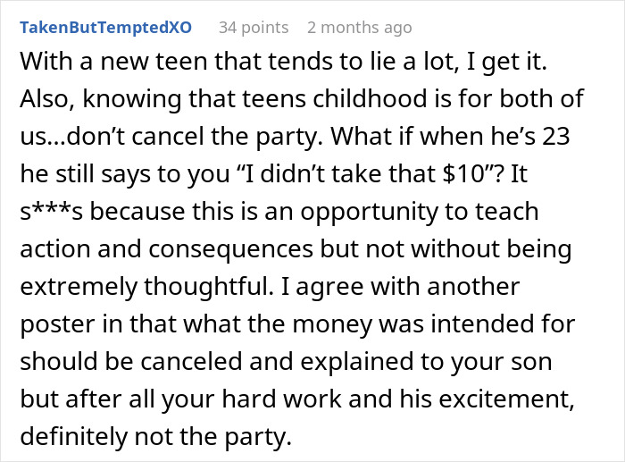
Task: Click the 34 points score
Action: pos(254,28)
